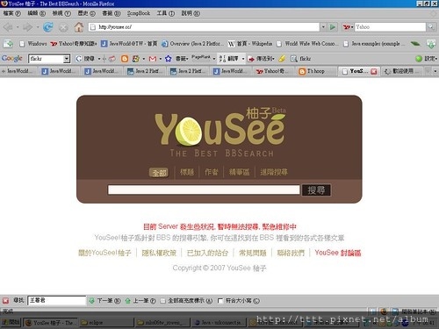This screenshot has height=329, width=439.
Task: Click the Gmail icon in the Google toolbar
Action: pos(153,59)
